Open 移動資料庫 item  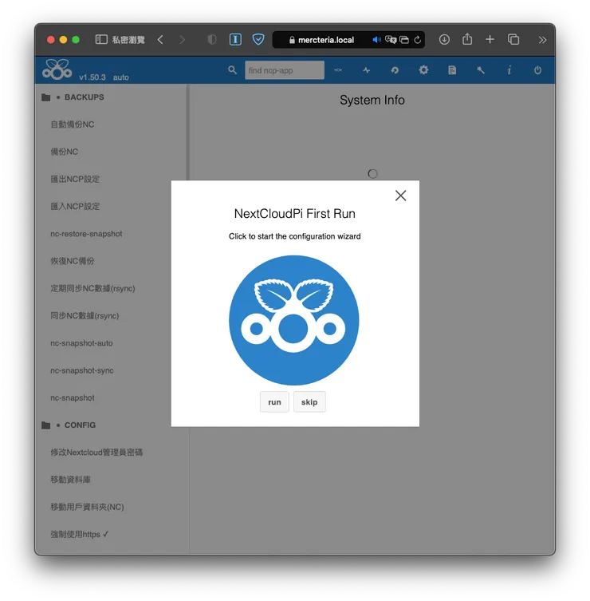70,480
